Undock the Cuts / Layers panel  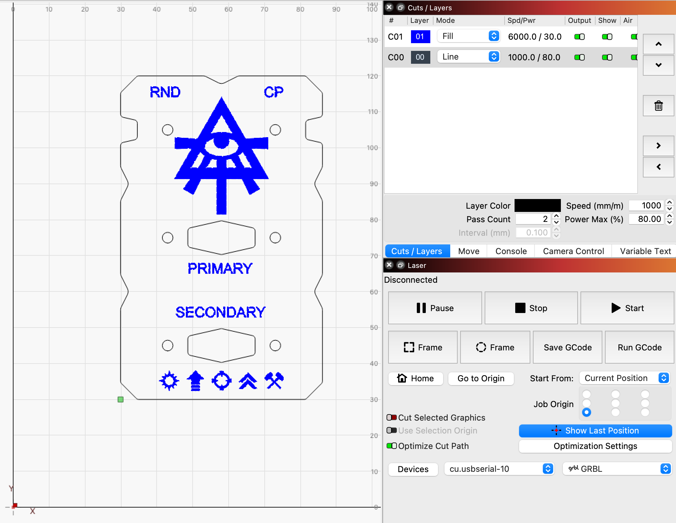point(400,7)
